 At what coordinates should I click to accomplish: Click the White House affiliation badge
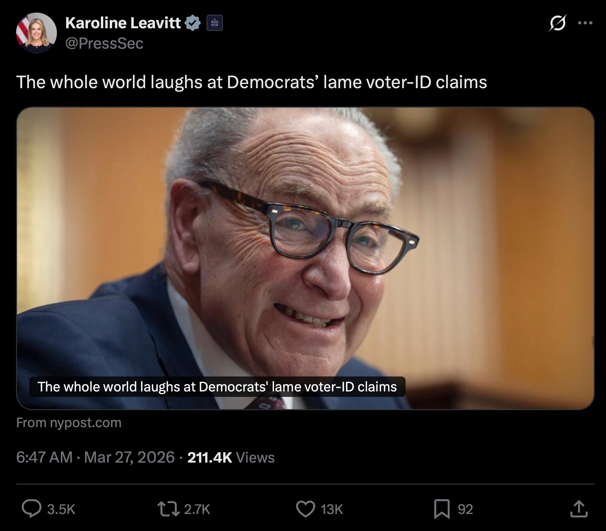pos(215,23)
